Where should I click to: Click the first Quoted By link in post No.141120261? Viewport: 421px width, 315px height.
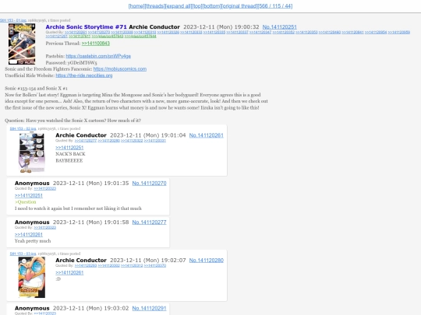(x=86, y=141)
